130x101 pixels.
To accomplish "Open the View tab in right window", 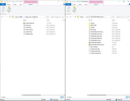I will coord(86,4).
